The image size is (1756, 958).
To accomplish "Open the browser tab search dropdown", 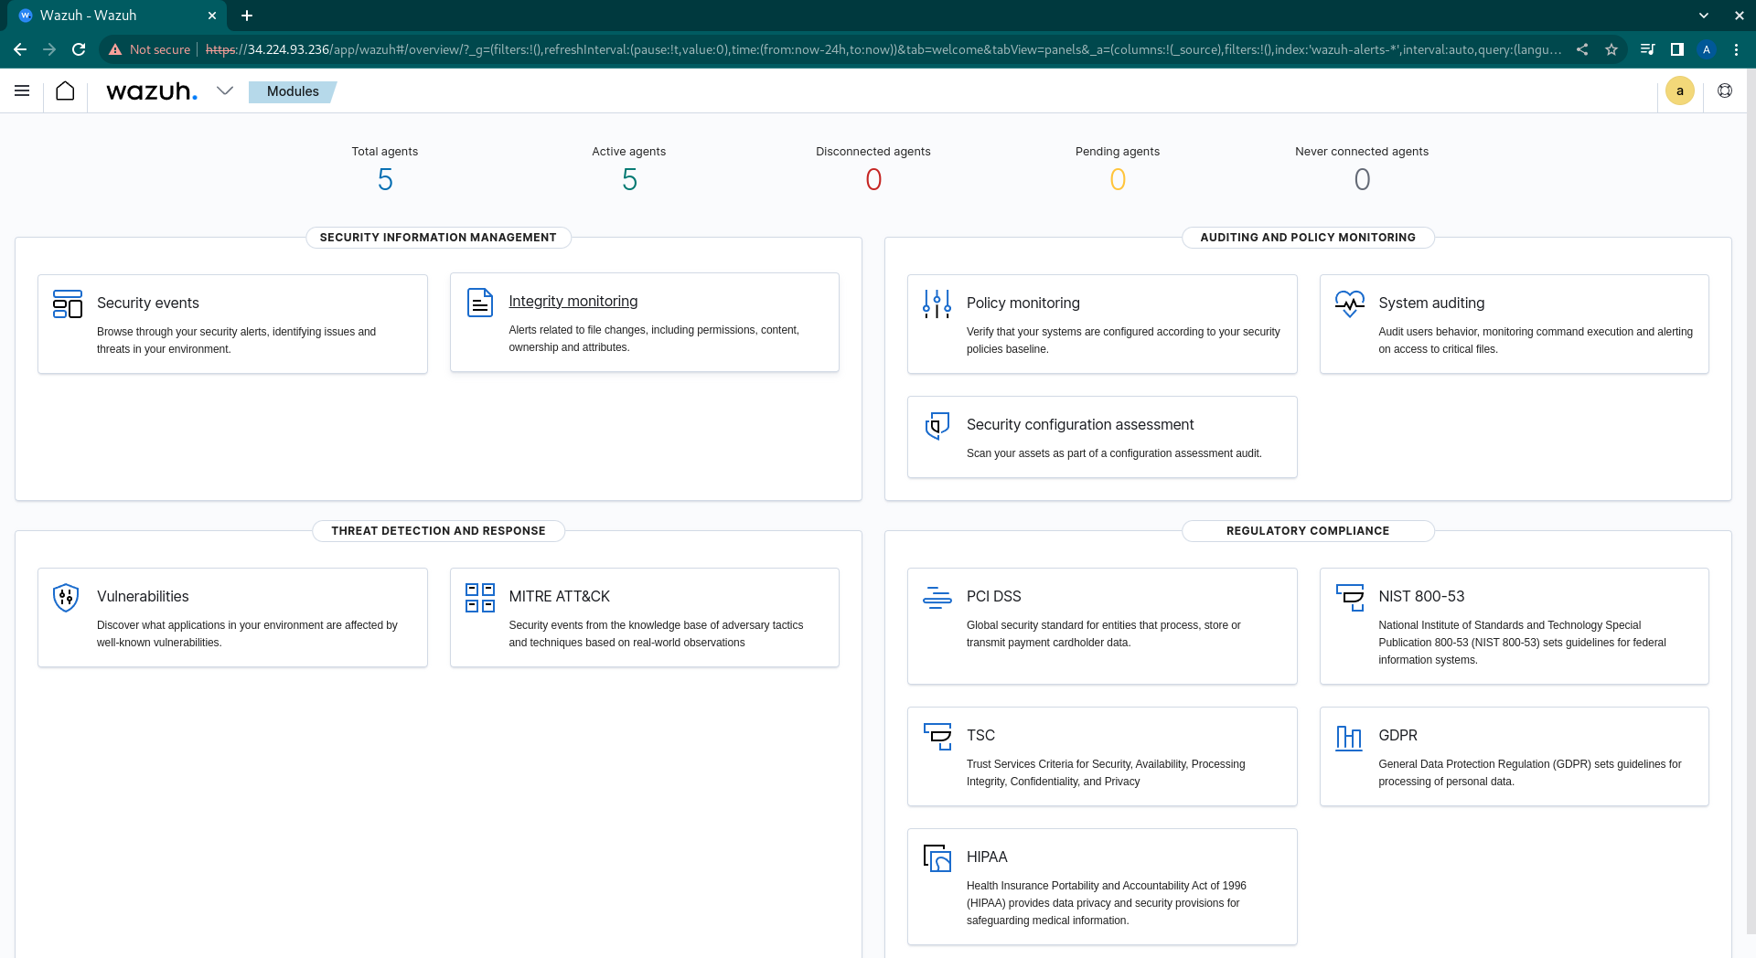I will (1704, 15).
